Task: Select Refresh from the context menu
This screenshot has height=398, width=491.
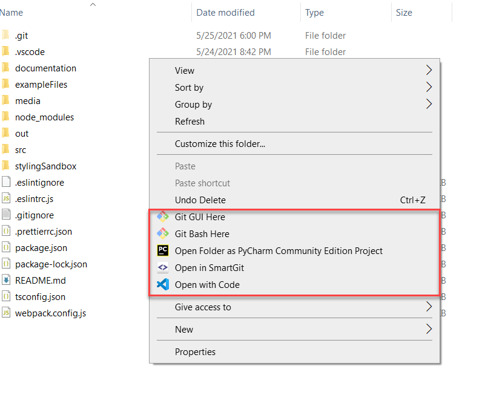Action: click(192, 122)
